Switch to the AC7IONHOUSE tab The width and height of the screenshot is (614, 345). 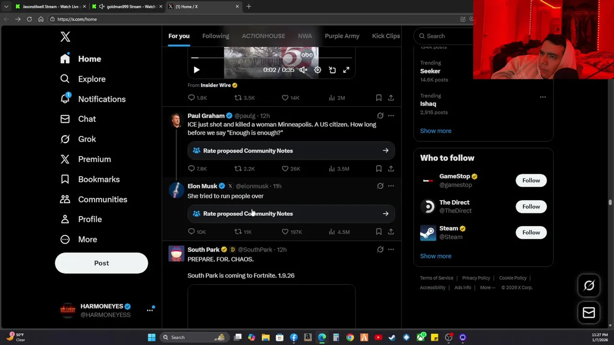coord(263,36)
